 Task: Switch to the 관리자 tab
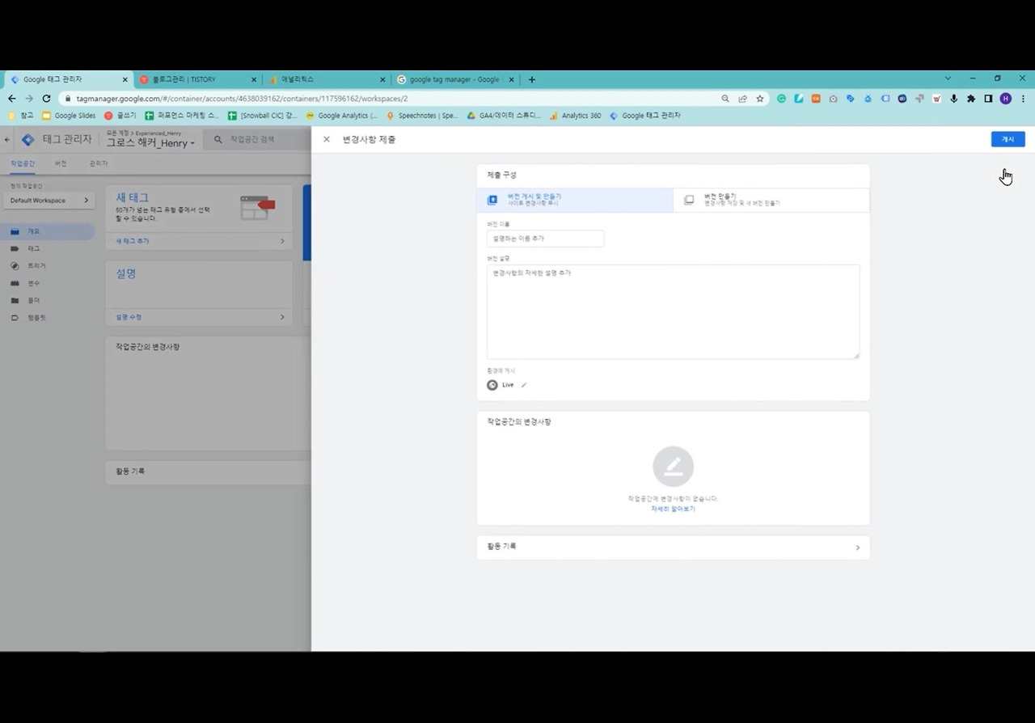click(99, 163)
